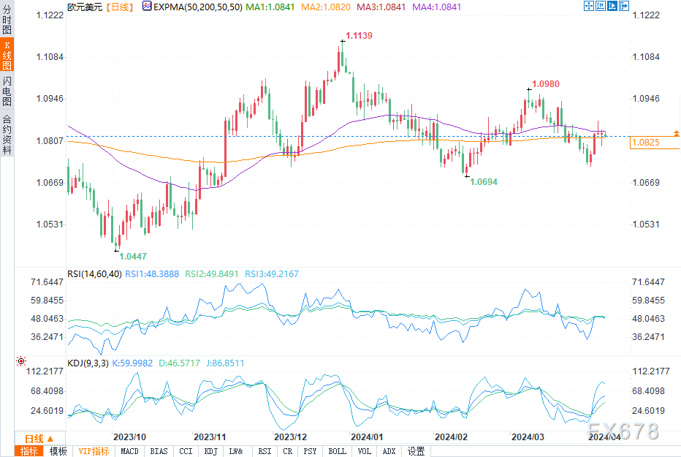Image resolution: width=681 pixels, height=457 pixels.
Task: Click the KDJ(9,3,3) panel label
Action: click(88, 363)
